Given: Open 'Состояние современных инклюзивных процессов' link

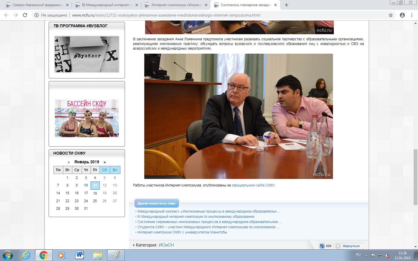Looking at the screenshot, I should (209, 222).
